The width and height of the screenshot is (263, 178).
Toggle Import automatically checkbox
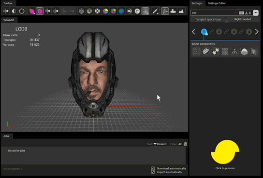point(153,172)
